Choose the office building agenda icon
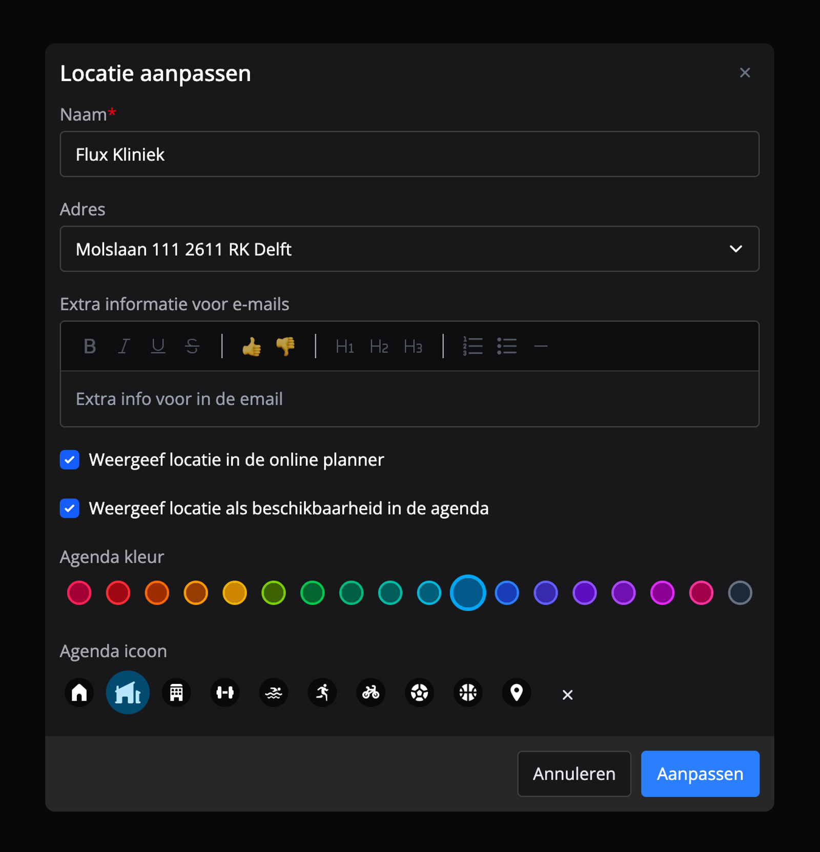 coord(176,693)
